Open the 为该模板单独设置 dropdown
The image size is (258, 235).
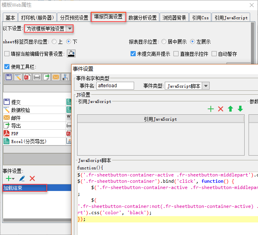pos(70,29)
